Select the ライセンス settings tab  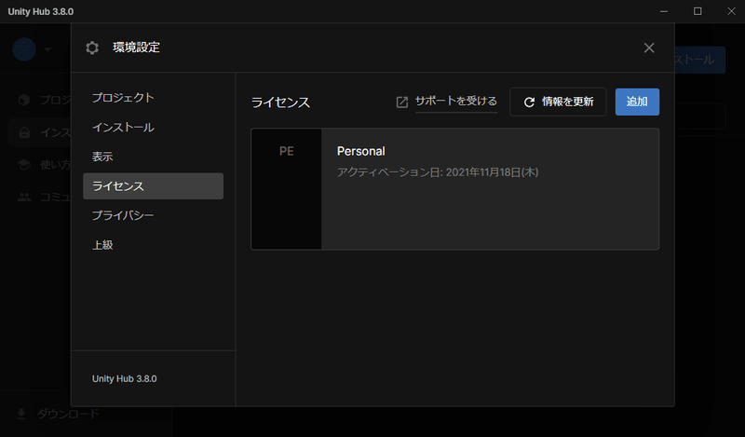click(153, 186)
